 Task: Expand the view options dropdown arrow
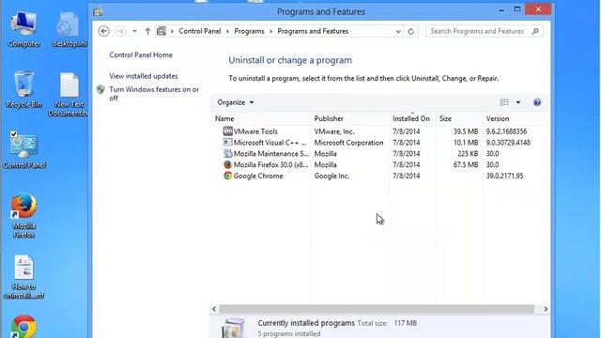[x=518, y=102]
